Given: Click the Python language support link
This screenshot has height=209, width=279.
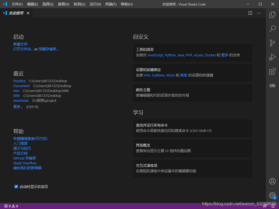Looking at the screenshot, I should [170, 55].
